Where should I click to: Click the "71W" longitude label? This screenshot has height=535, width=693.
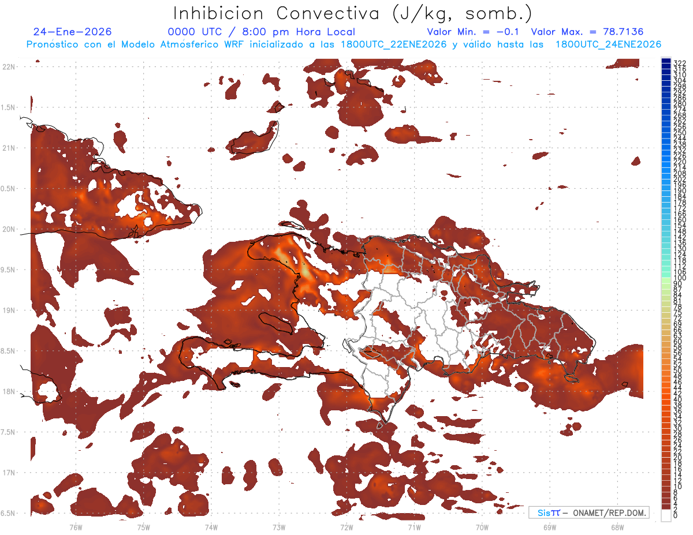pos(414,527)
